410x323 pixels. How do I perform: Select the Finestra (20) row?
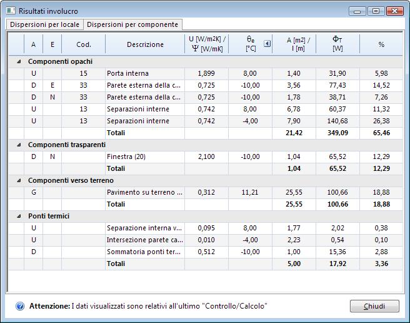tap(206, 156)
